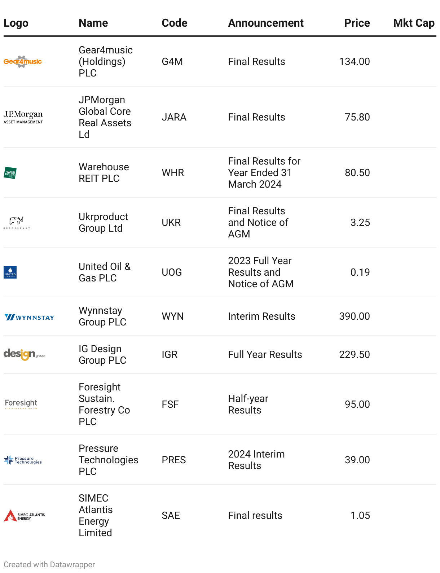The height and width of the screenshot is (573, 440).
Task: Open the Created with Datawrapper link
Action: [x=49, y=565]
